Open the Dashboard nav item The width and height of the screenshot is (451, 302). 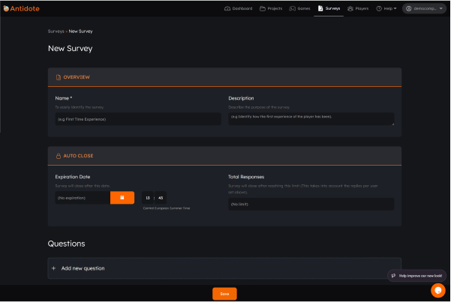238,9
